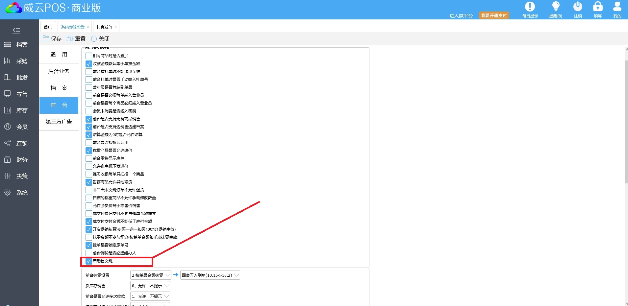Open the 系统 gear menu in sidebar
This screenshot has width=628, height=306.
[x=16, y=193]
